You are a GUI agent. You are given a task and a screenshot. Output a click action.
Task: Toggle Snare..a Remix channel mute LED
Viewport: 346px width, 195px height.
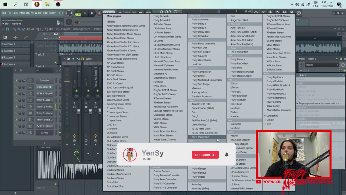[x=16, y=107]
